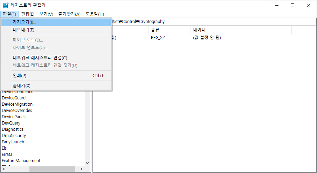
Task: Select the REG_SZ type cell
Action: (158, 38)
